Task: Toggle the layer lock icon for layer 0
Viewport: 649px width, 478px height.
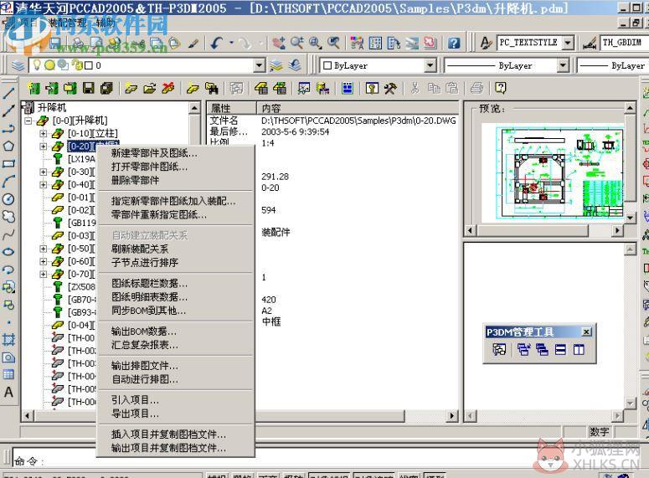Action: click(78, 65)
